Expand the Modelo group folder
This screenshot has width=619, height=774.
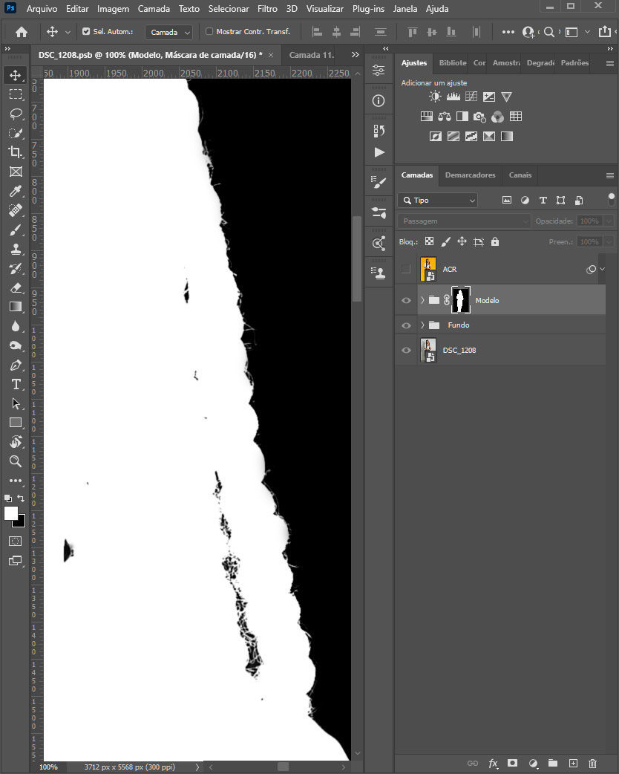coord(422,300)
